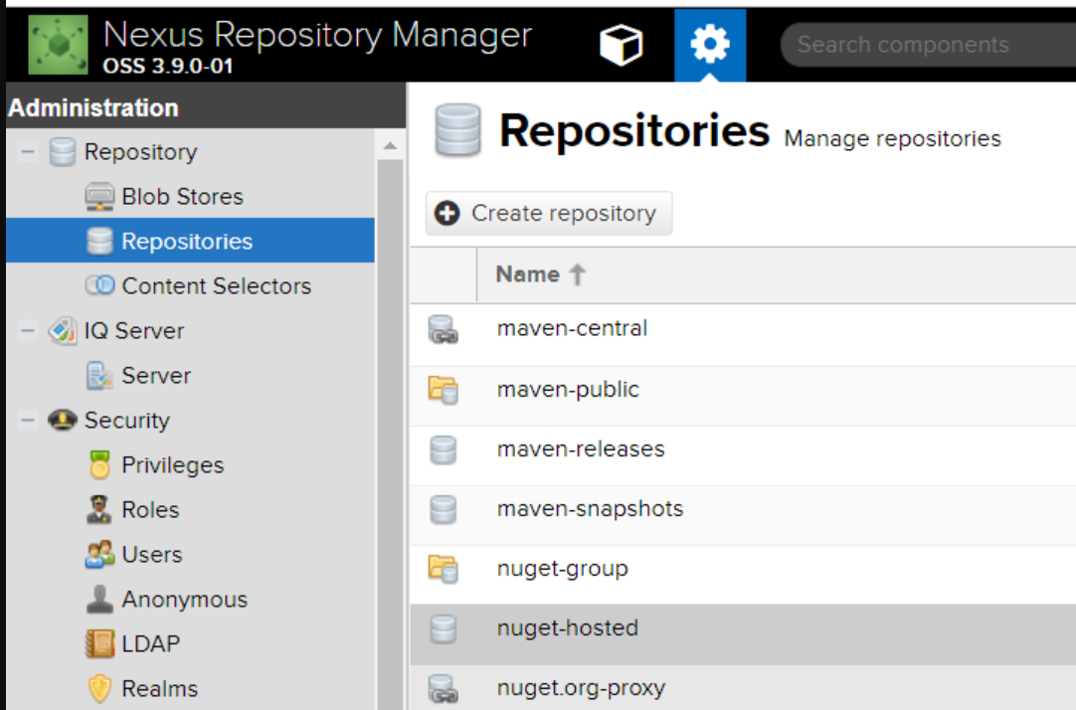Collapse the Security tree node
The width and height of the screenshot is (1076, 710).
(x=28, y=420)
